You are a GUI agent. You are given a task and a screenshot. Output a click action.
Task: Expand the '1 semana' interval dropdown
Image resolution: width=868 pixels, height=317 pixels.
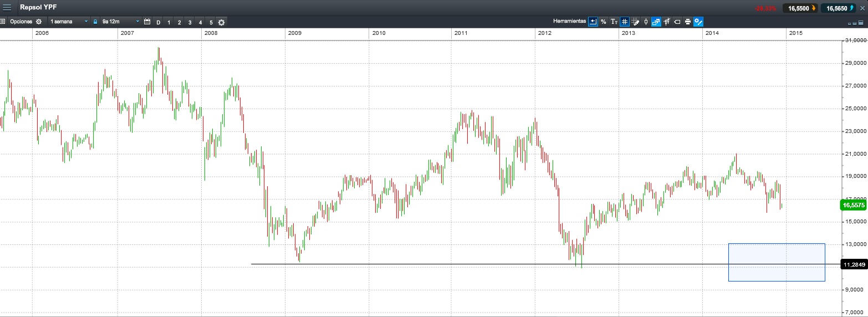coord(69,22)
